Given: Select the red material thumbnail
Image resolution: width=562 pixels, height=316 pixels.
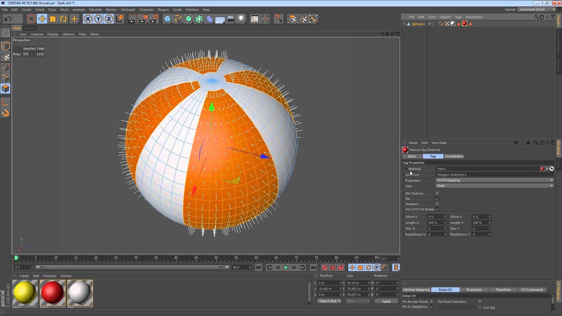Looking at the screenshot, I should click(53, 293).
